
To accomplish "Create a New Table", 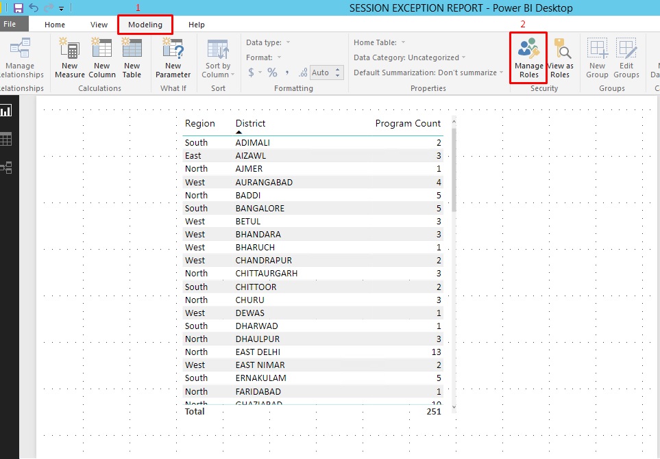I will (132, 58).
